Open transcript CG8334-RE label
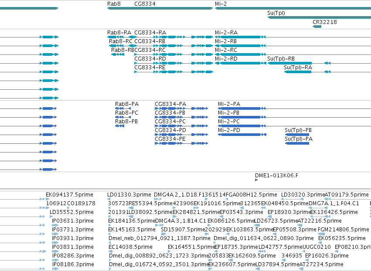 click(150, 68)
